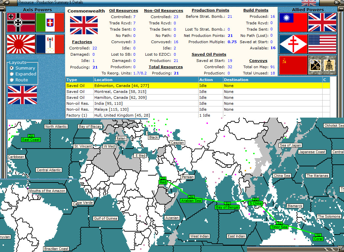
Task: Click the Production Multiple value 0.75
Action: pyautogui.click(x=232, y=42)
